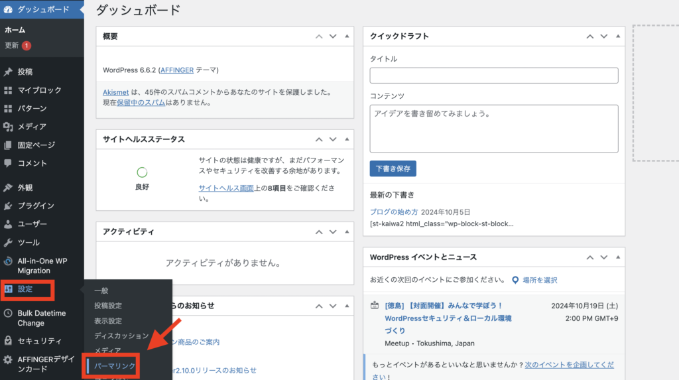This screenshot has width=679, height=380.
Task: Collapse the お知らせ panel with its triangle
Action: click(x=347, y=306)
